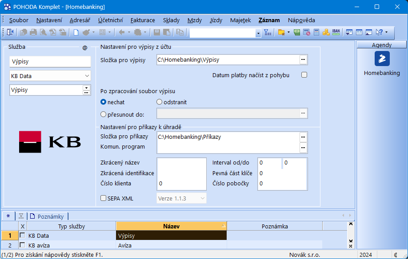
Task: Tick the checkbox in the KB avíza row
Action: 22,245
